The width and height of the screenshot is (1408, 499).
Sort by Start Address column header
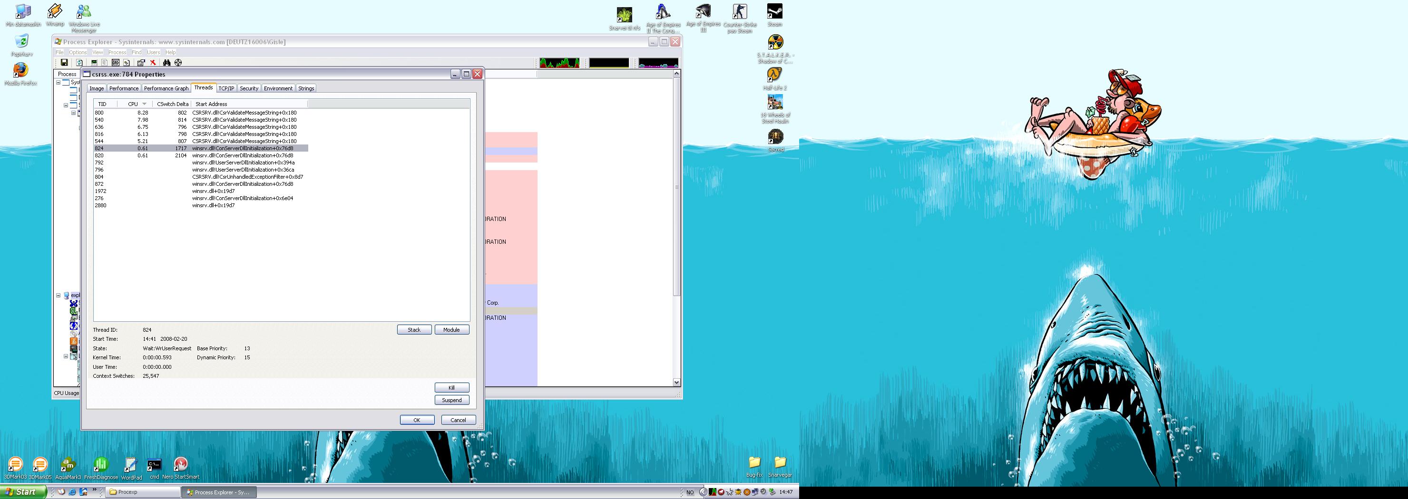coord(249,104)
